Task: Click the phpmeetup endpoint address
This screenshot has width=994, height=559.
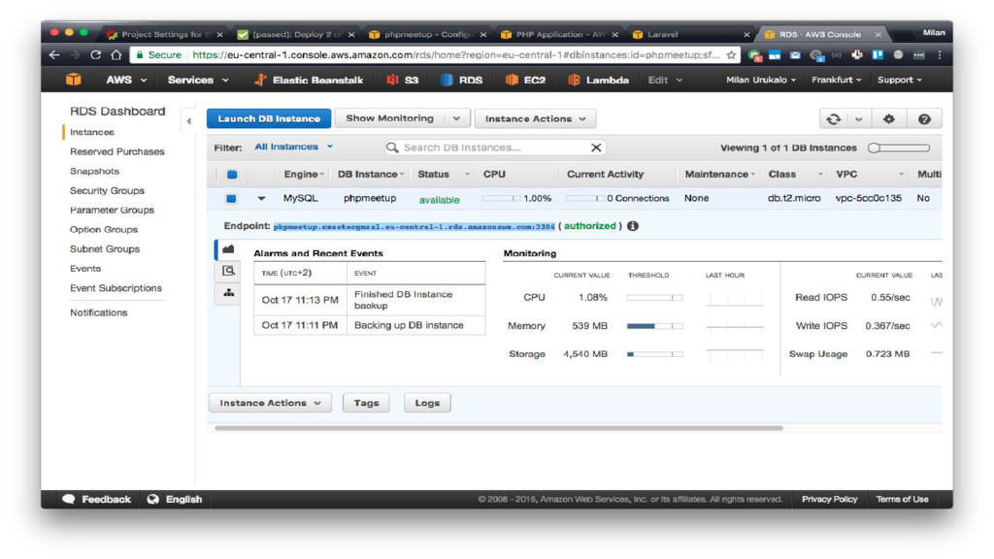Action: tap(414, 226)
